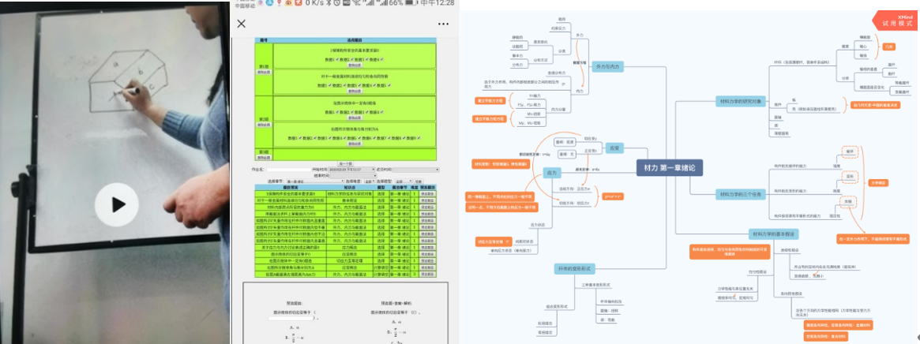The width and height of the screenshot is (920, 344).
Task: Close the homework page with the X icon
Action: 242,24
